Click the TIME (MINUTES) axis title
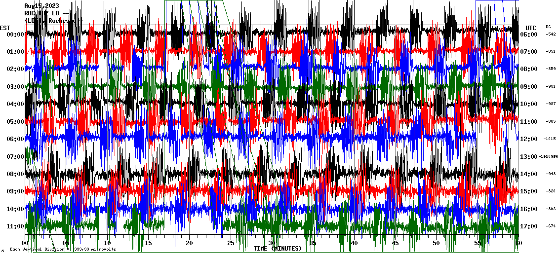 coord(277,249)
